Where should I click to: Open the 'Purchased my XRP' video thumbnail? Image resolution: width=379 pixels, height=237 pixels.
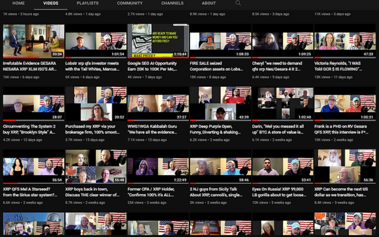[x=96, y=104]
